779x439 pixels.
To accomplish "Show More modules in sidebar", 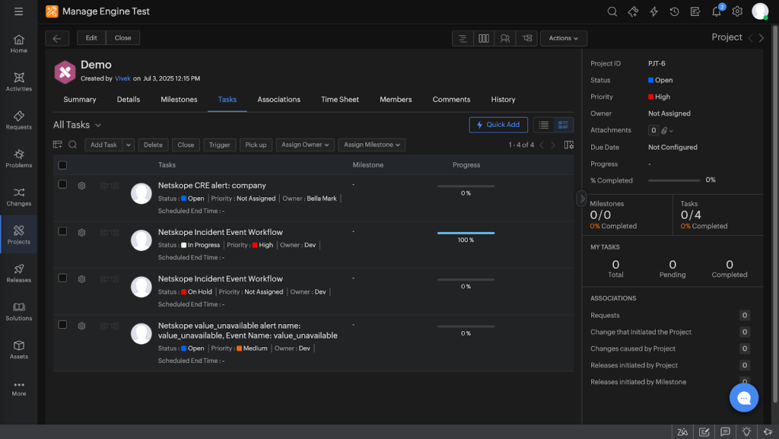I will coord(19,388).
